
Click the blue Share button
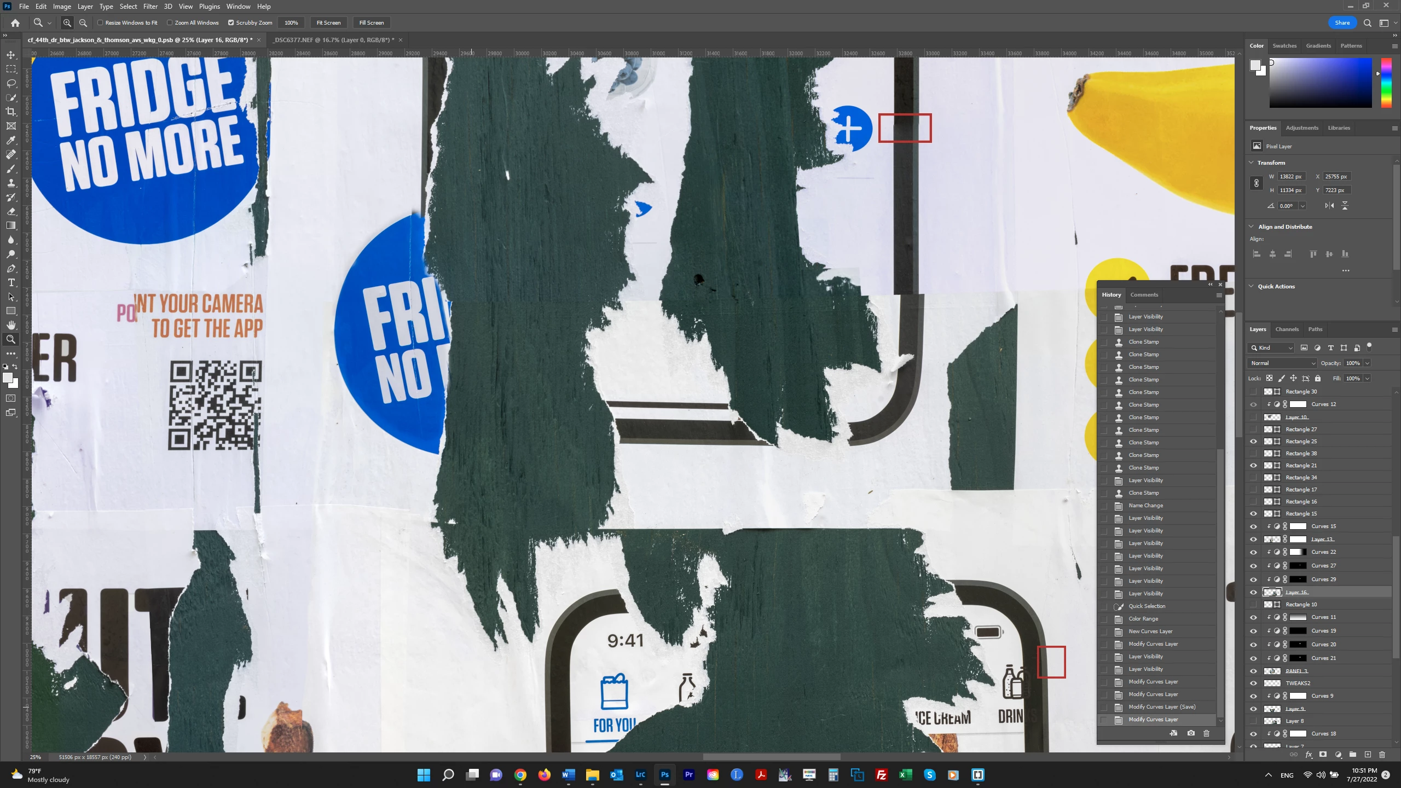tap(1342, 22)
